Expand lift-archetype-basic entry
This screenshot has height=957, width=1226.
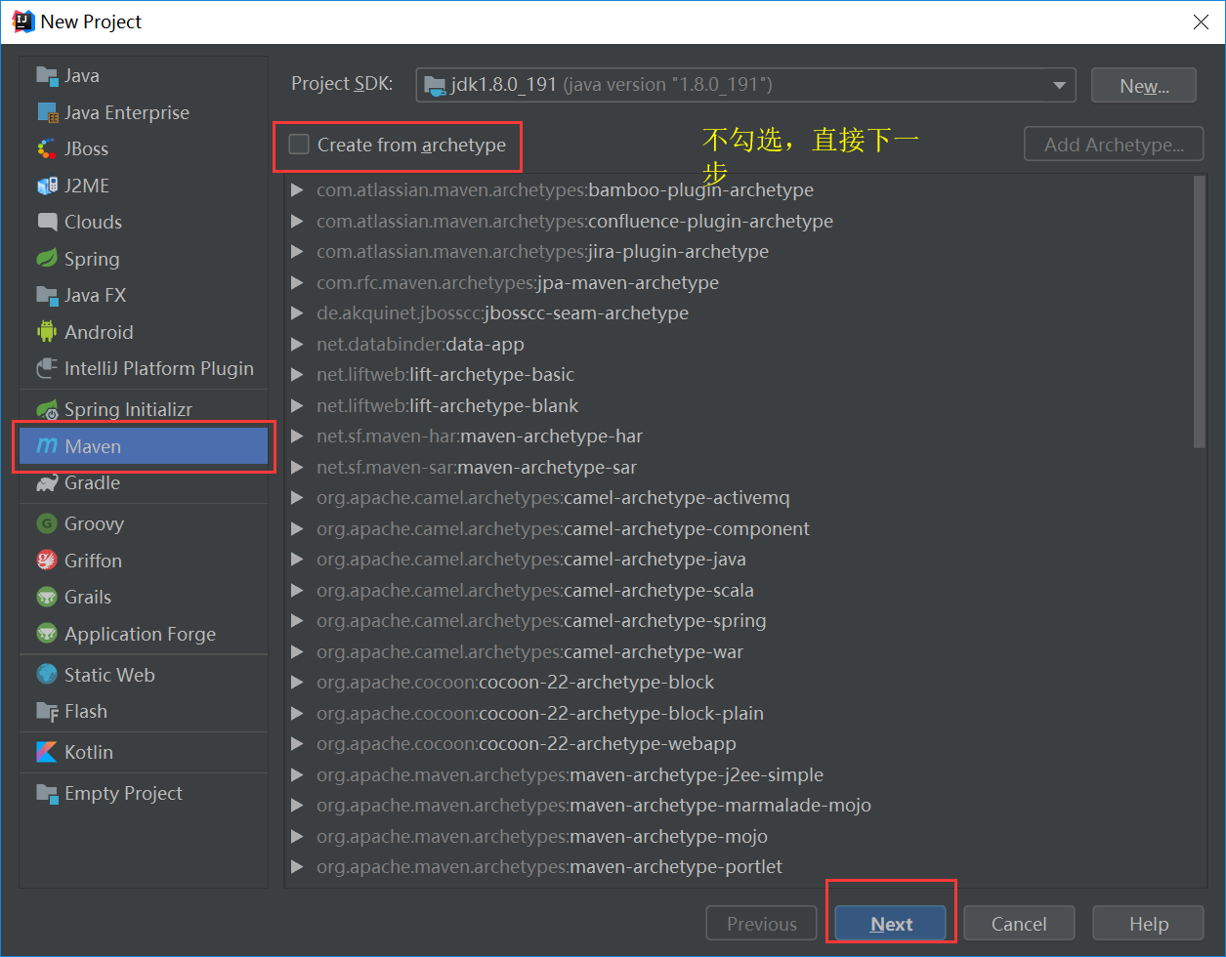pyautogui.click(x=298, y=375)
